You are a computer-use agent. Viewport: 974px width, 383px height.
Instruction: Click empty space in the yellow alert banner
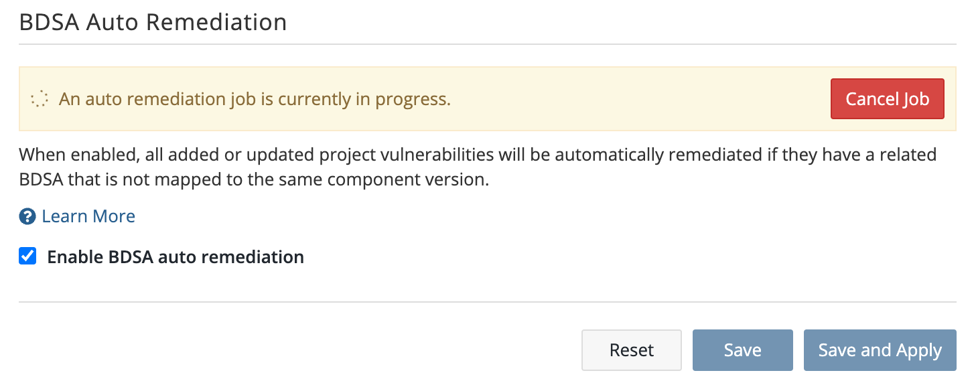click(636, 99)
